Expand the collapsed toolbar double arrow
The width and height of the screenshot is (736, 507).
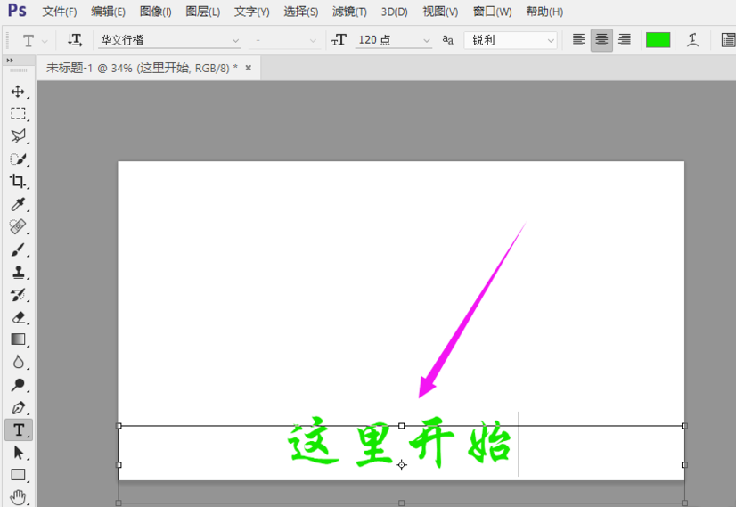tap(10, 60)
